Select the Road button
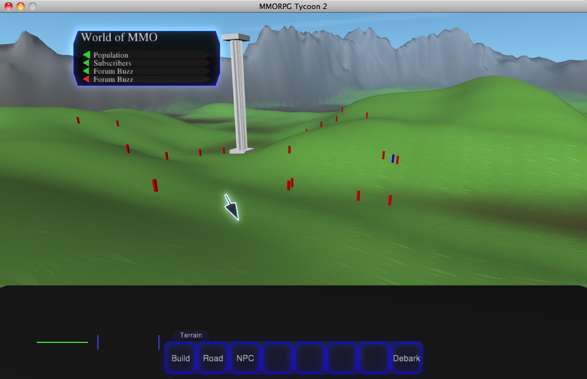This screenshot has height=379, width=587. (x=213, y=358)
